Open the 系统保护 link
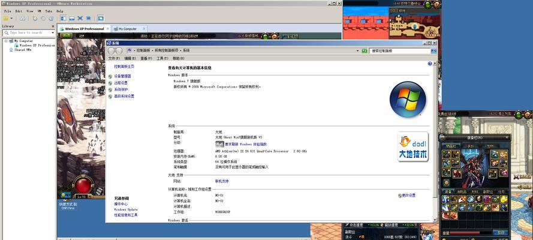Viewport: 533px width, 240px height. point(121,90)
